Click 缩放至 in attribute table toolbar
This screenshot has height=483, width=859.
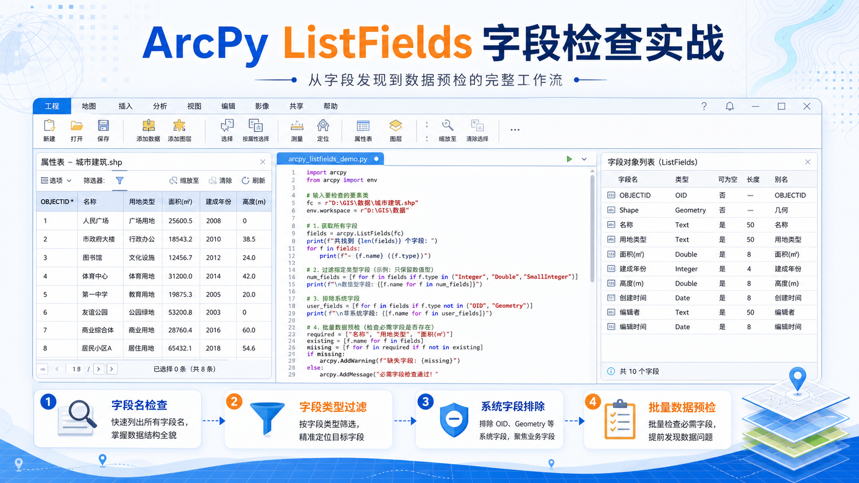point(184,181)
